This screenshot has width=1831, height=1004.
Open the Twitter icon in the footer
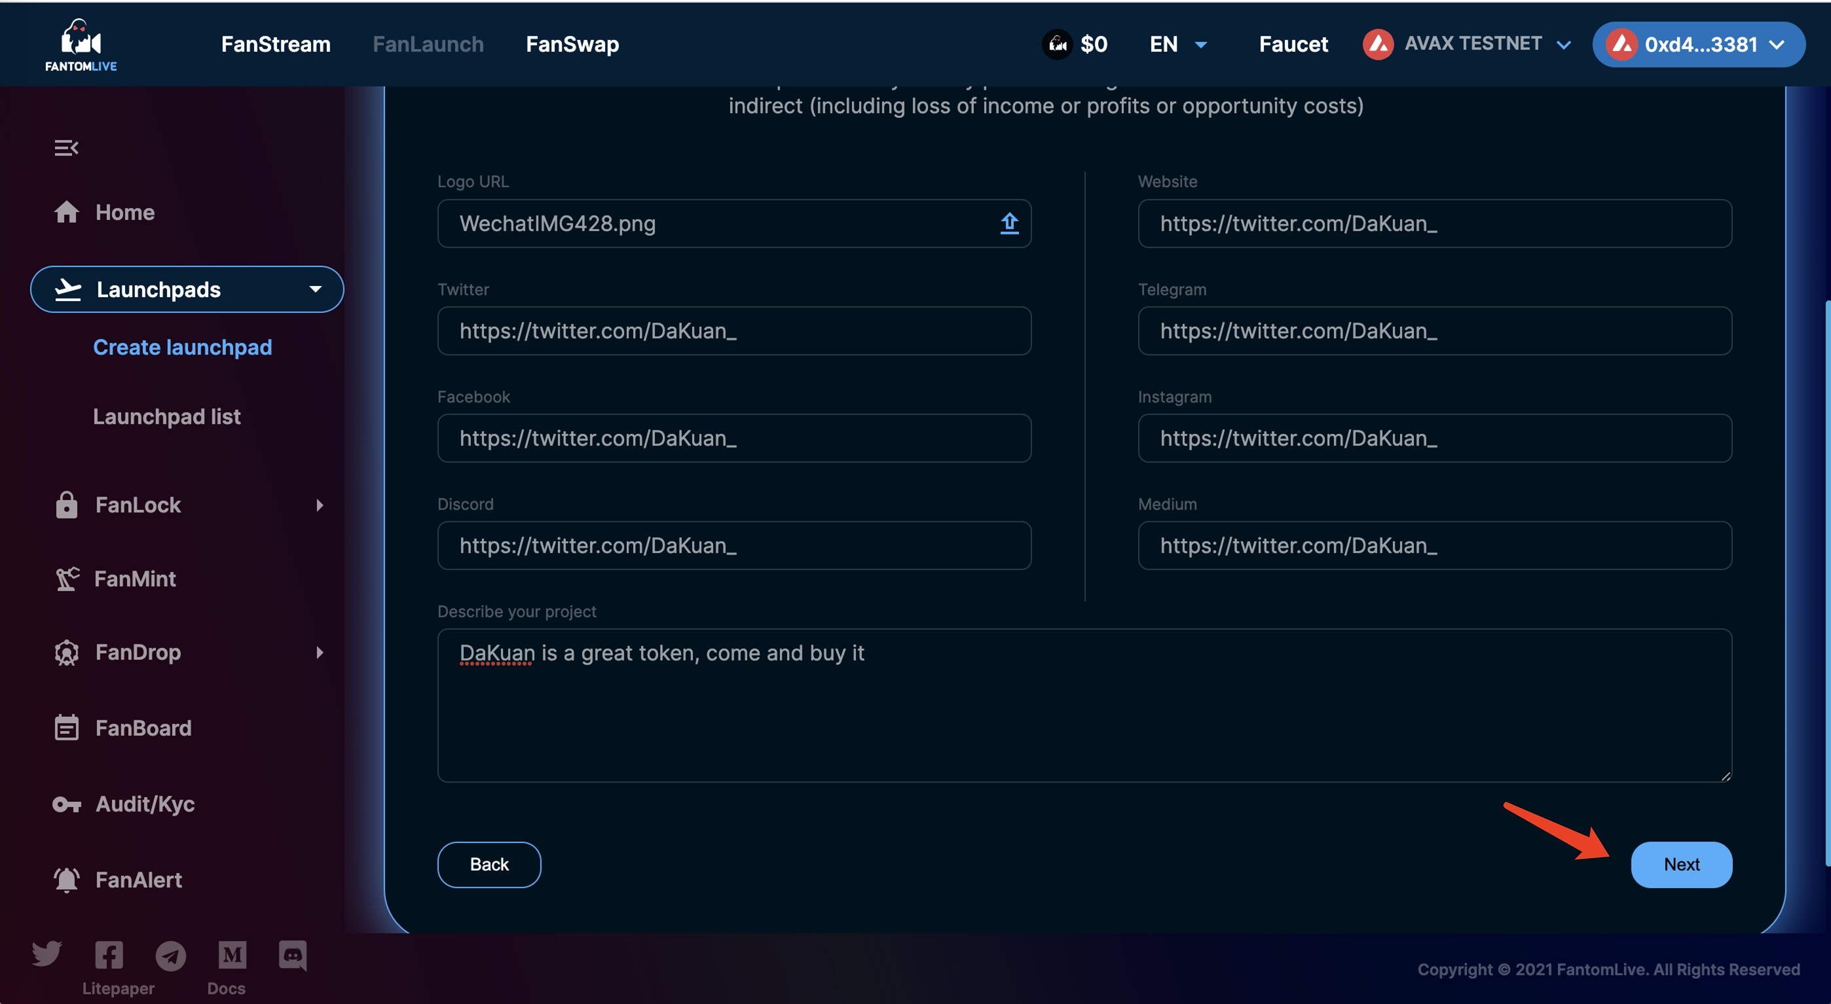(x=47, y=954)
